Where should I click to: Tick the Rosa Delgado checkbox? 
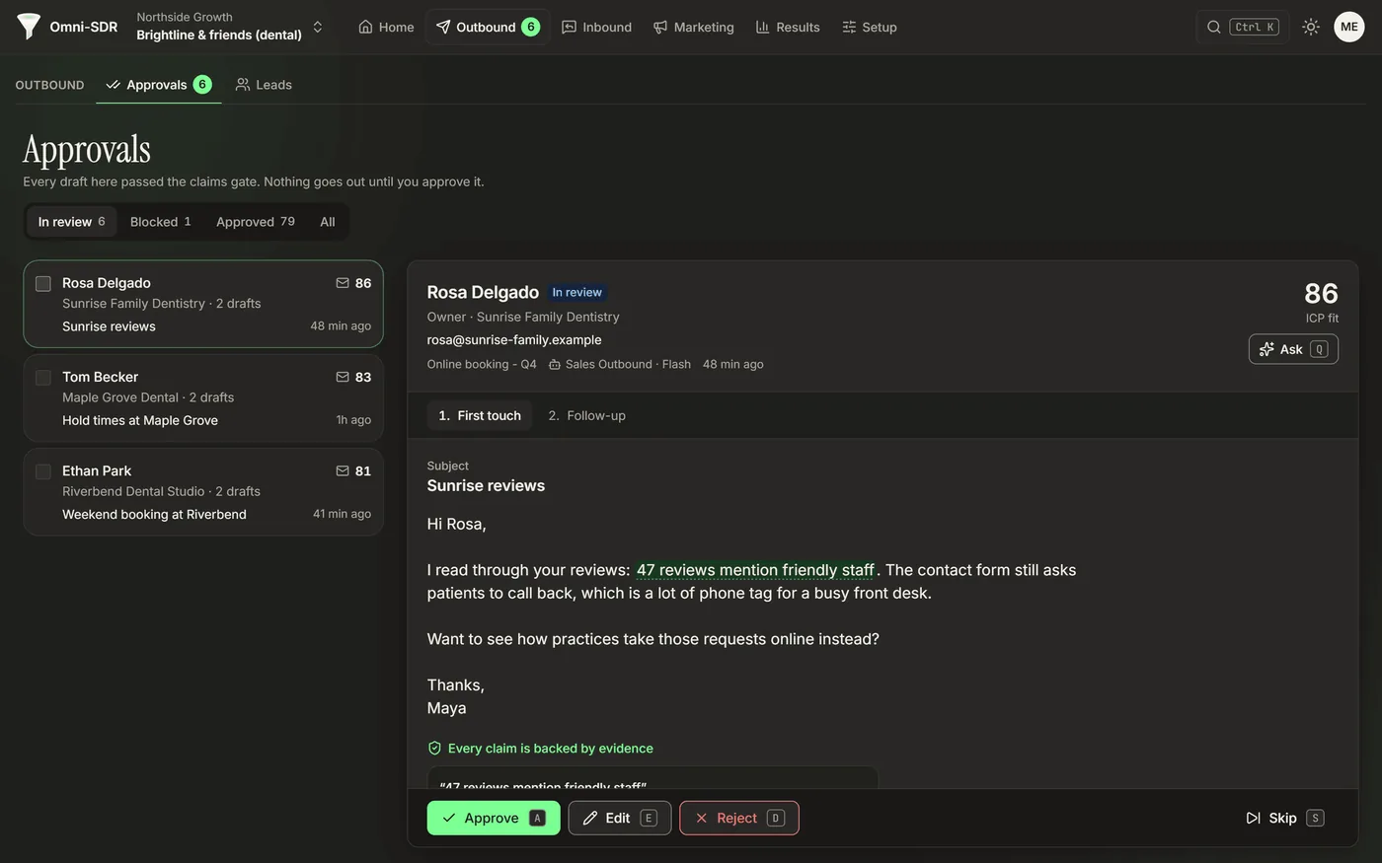point(43,284)
